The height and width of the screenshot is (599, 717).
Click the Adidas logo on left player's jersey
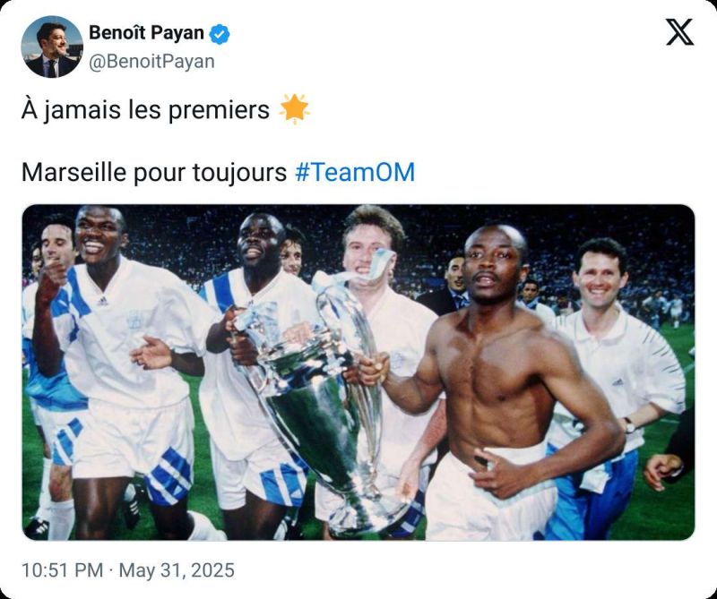pos(103,301)
